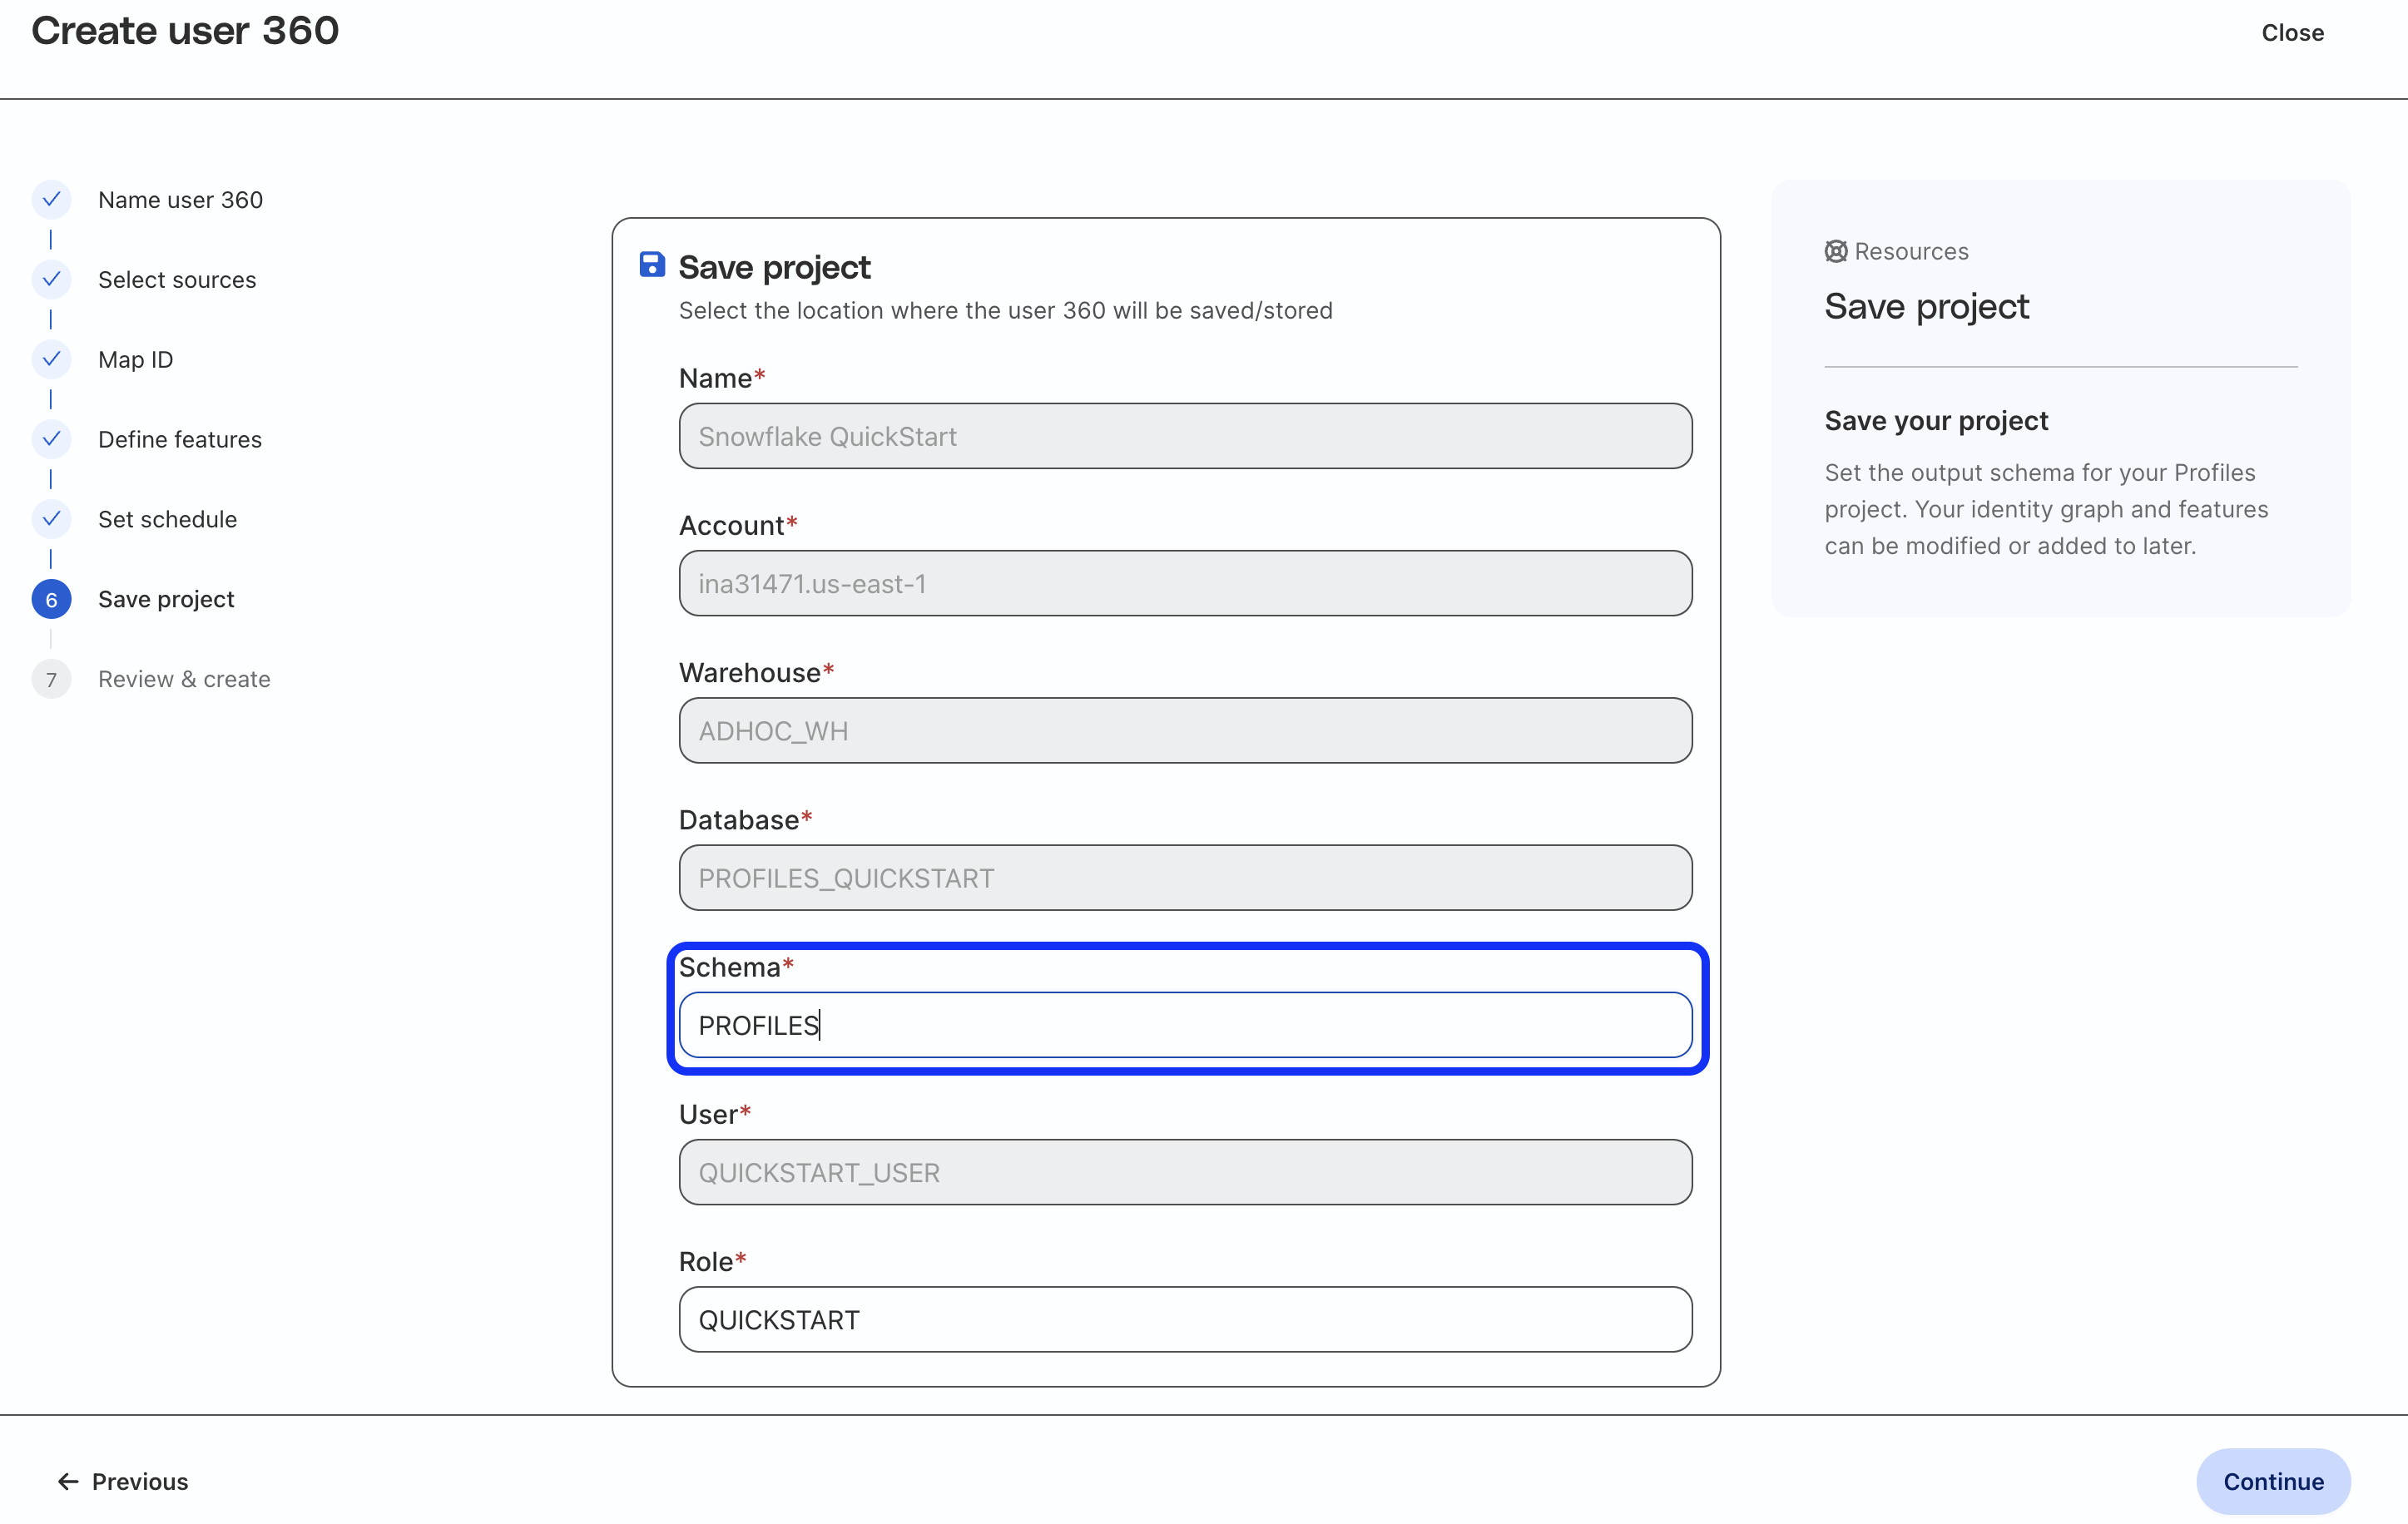Image resolution: width=2408 pixels, height=1524 pixels.
Task: Click the Continue button
Action: coord(2273,1481)
